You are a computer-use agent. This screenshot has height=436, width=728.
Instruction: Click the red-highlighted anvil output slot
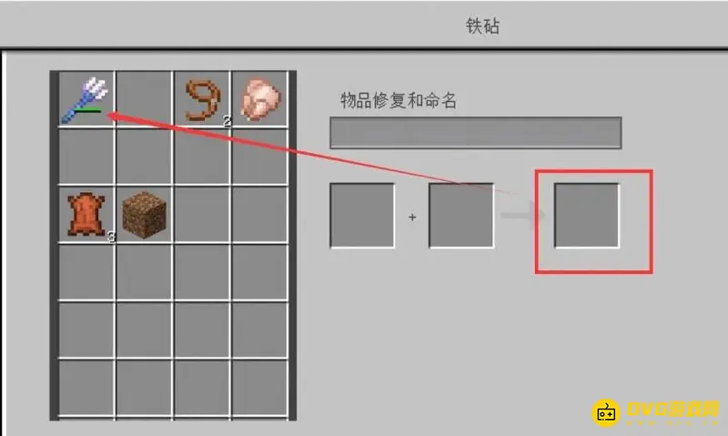(586, 216)
